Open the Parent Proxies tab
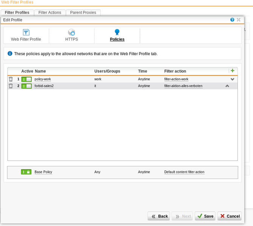This screenshot has width=253, height=226. [x=83, y=12]
